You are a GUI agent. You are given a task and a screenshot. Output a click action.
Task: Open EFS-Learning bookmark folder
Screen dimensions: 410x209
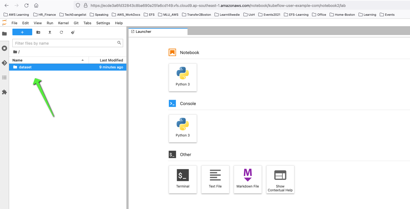296,15
